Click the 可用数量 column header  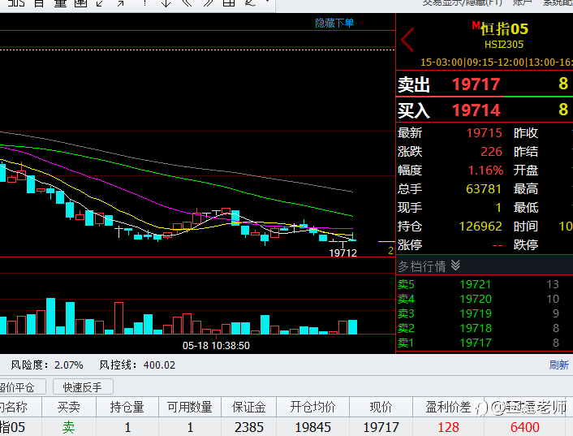tap(190, 407)
